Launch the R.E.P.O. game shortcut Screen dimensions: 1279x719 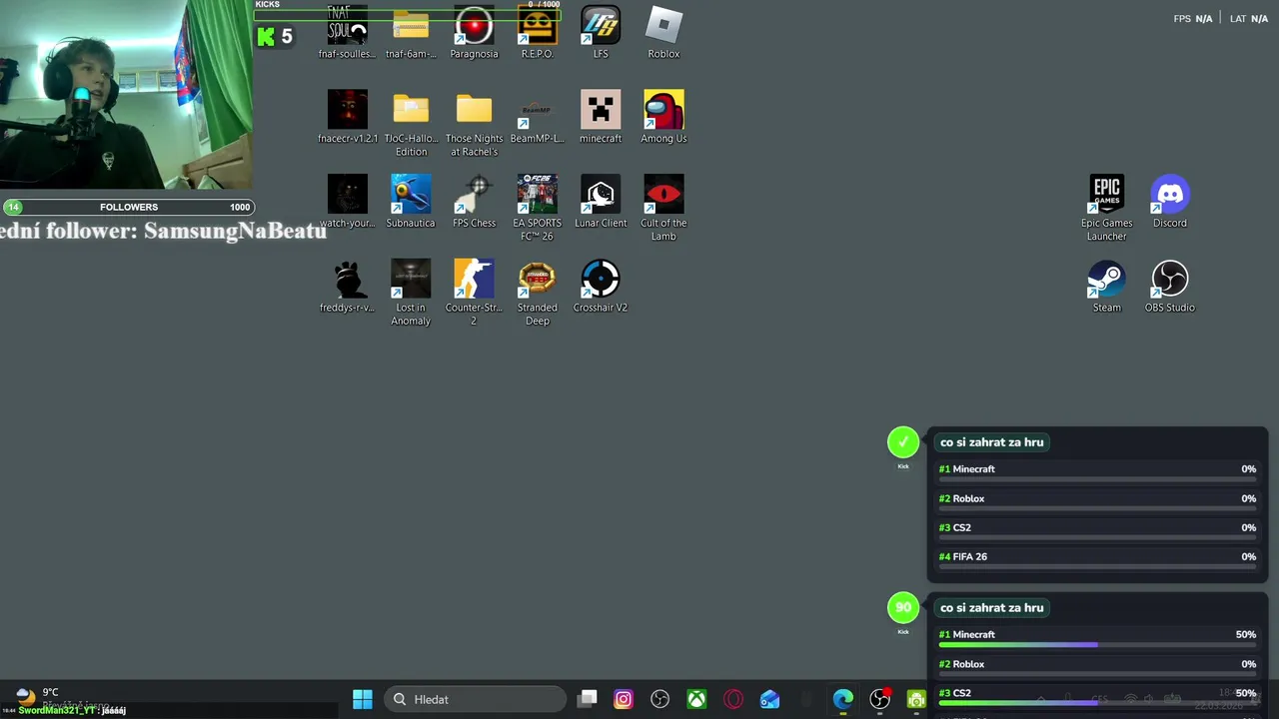pyautogui.click(x=537, y=33)
